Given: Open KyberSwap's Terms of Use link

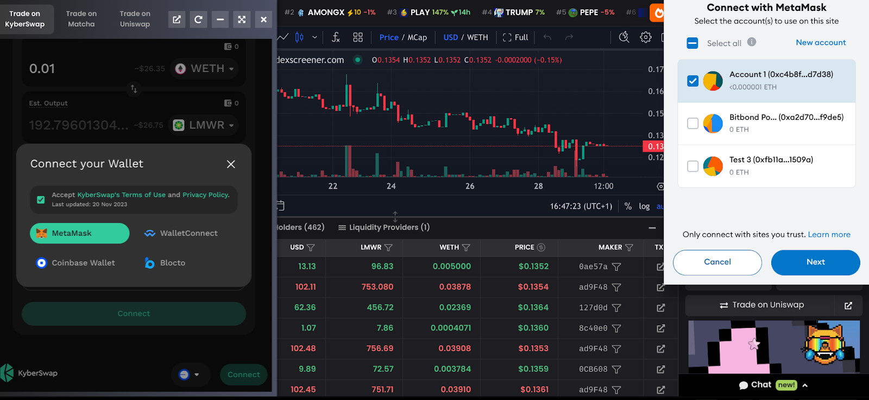Looking at the screenshot, I should tap(121, 195).
